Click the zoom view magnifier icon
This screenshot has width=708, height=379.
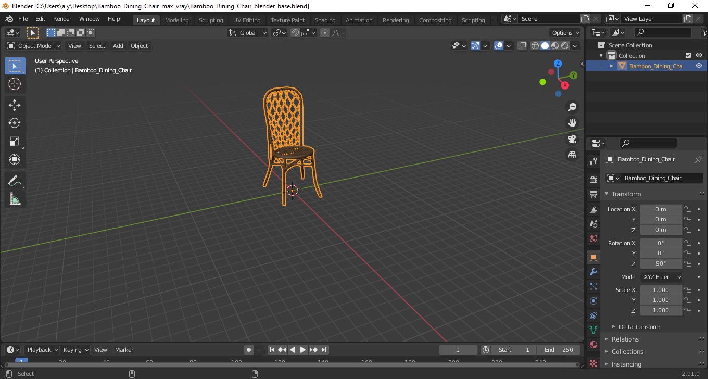(572, 107)
